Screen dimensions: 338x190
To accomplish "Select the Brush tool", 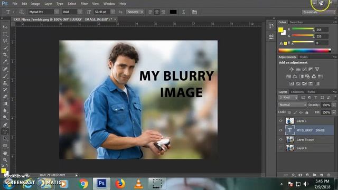I will pyautogui.click(x=5, y=76).
